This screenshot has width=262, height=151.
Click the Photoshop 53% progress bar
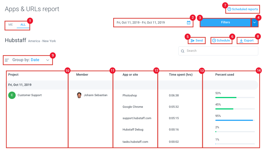point(235,98)
